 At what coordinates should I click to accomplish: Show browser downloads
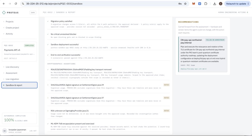(x=214, y=4)
